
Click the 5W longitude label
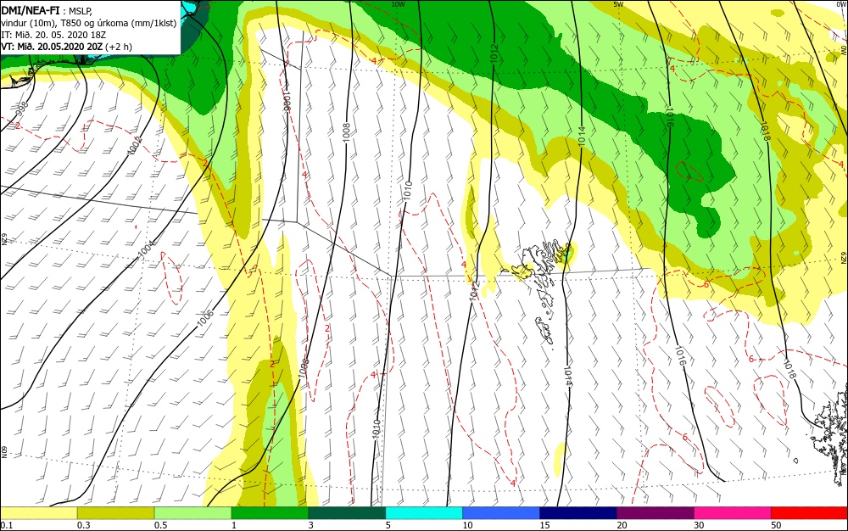coord(618,4)
